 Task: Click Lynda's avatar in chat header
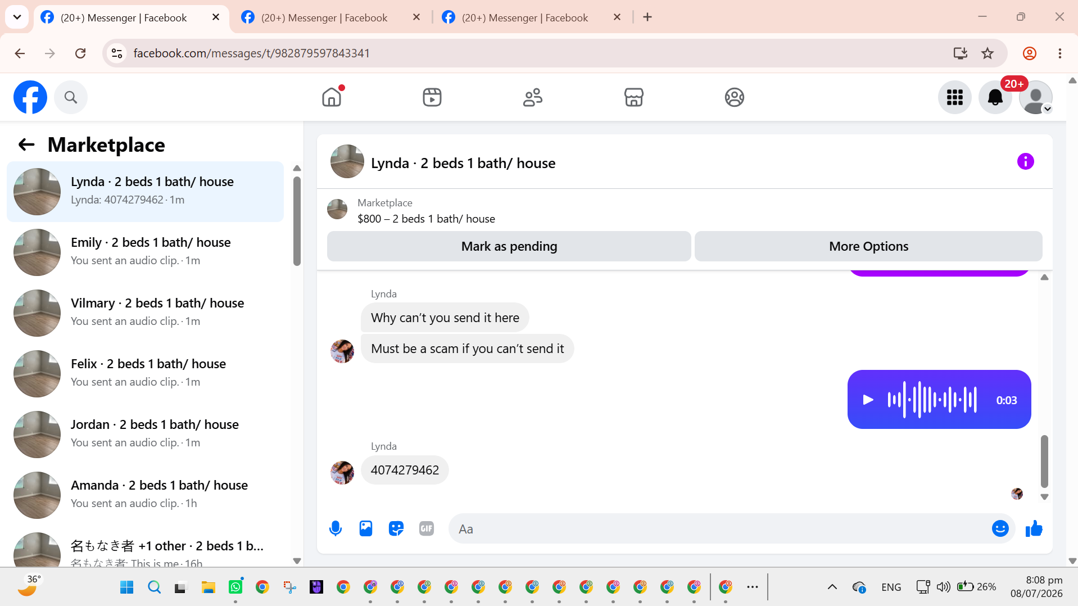(347, 162)
